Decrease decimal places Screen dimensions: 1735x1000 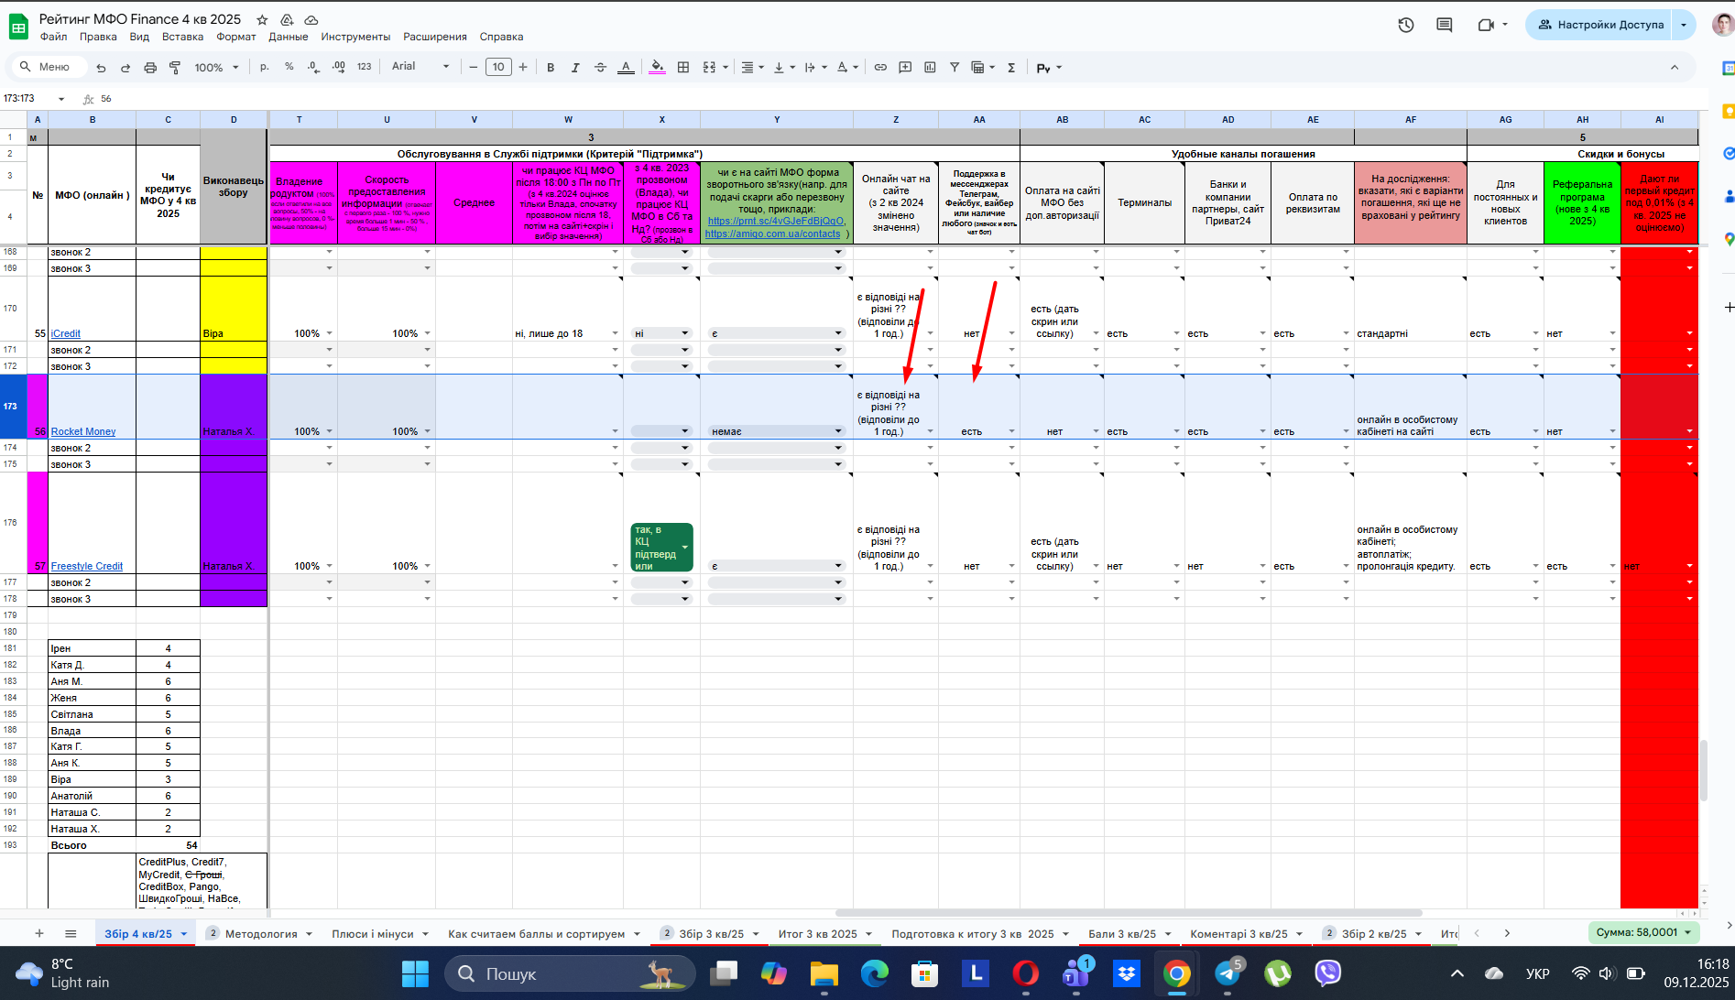point(314,67)
